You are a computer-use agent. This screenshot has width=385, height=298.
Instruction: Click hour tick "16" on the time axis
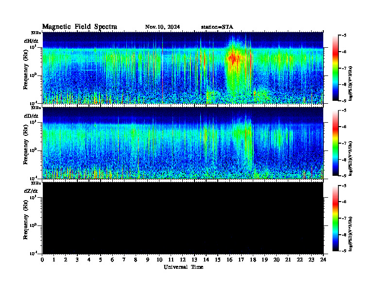229,260
